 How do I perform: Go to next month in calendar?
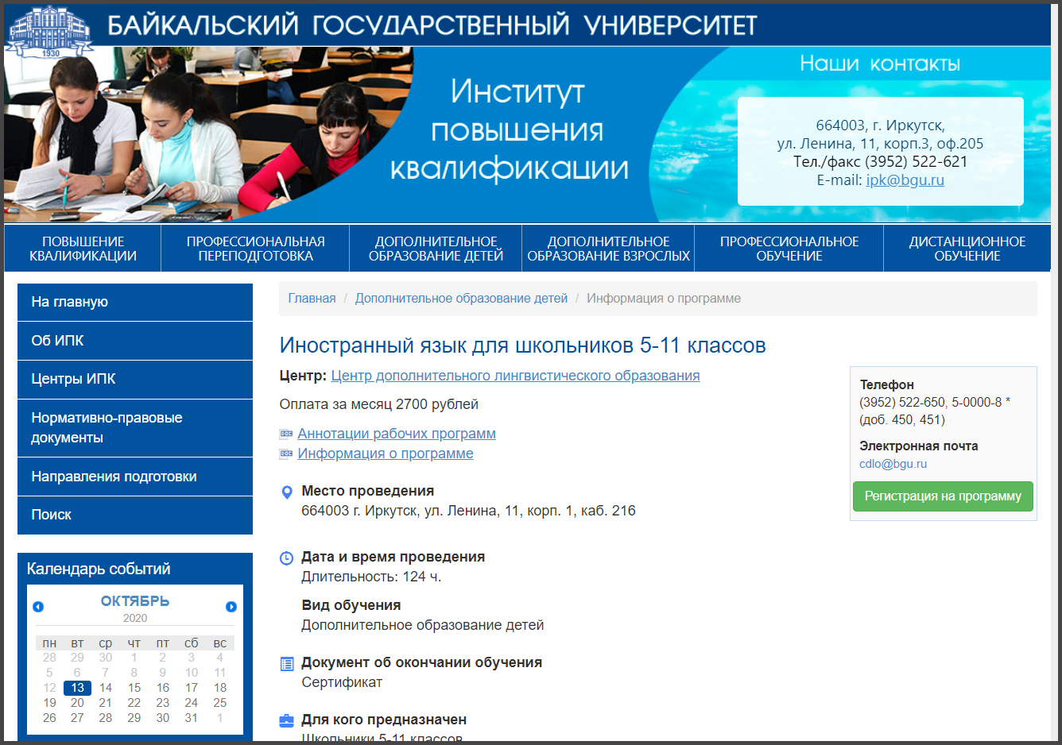[231, 607]
